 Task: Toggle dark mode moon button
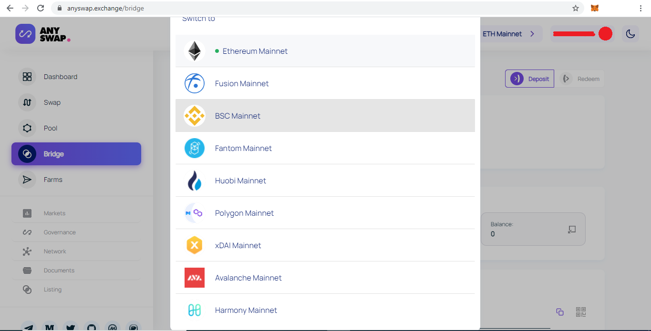click(x=630, y=34)
